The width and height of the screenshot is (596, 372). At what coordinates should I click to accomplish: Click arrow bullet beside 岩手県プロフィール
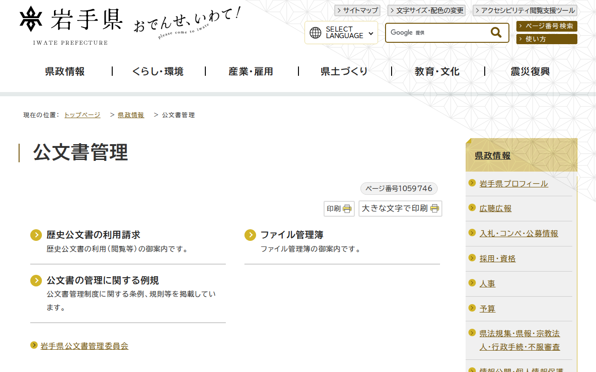(472, 183)
